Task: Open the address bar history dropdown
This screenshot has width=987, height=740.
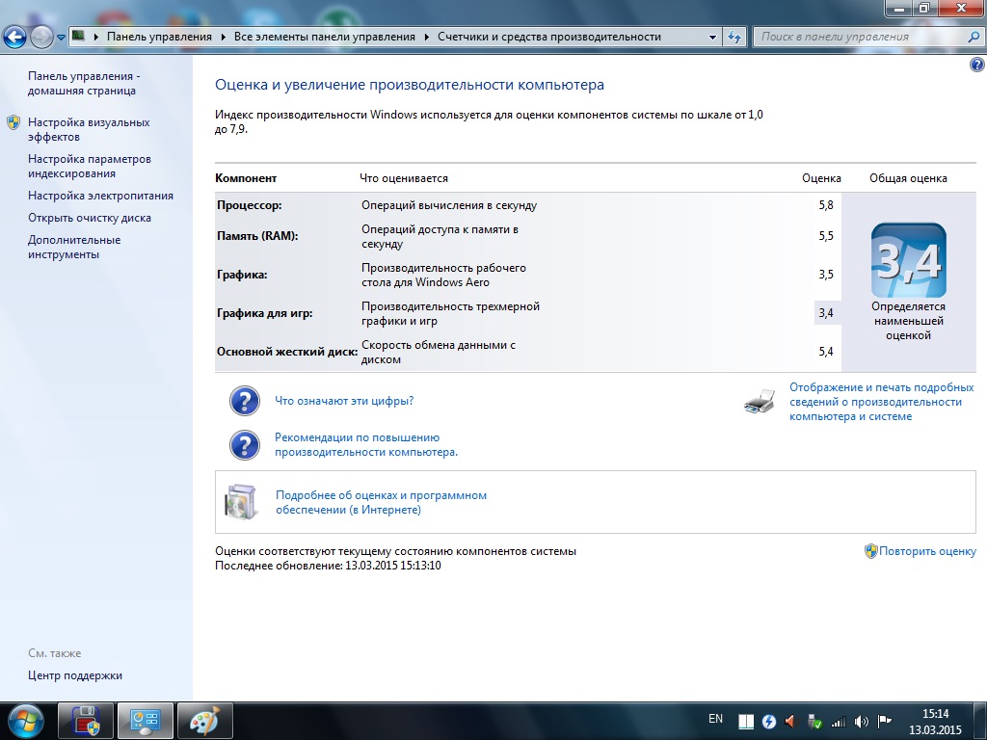Action: (x=712, y=37)
